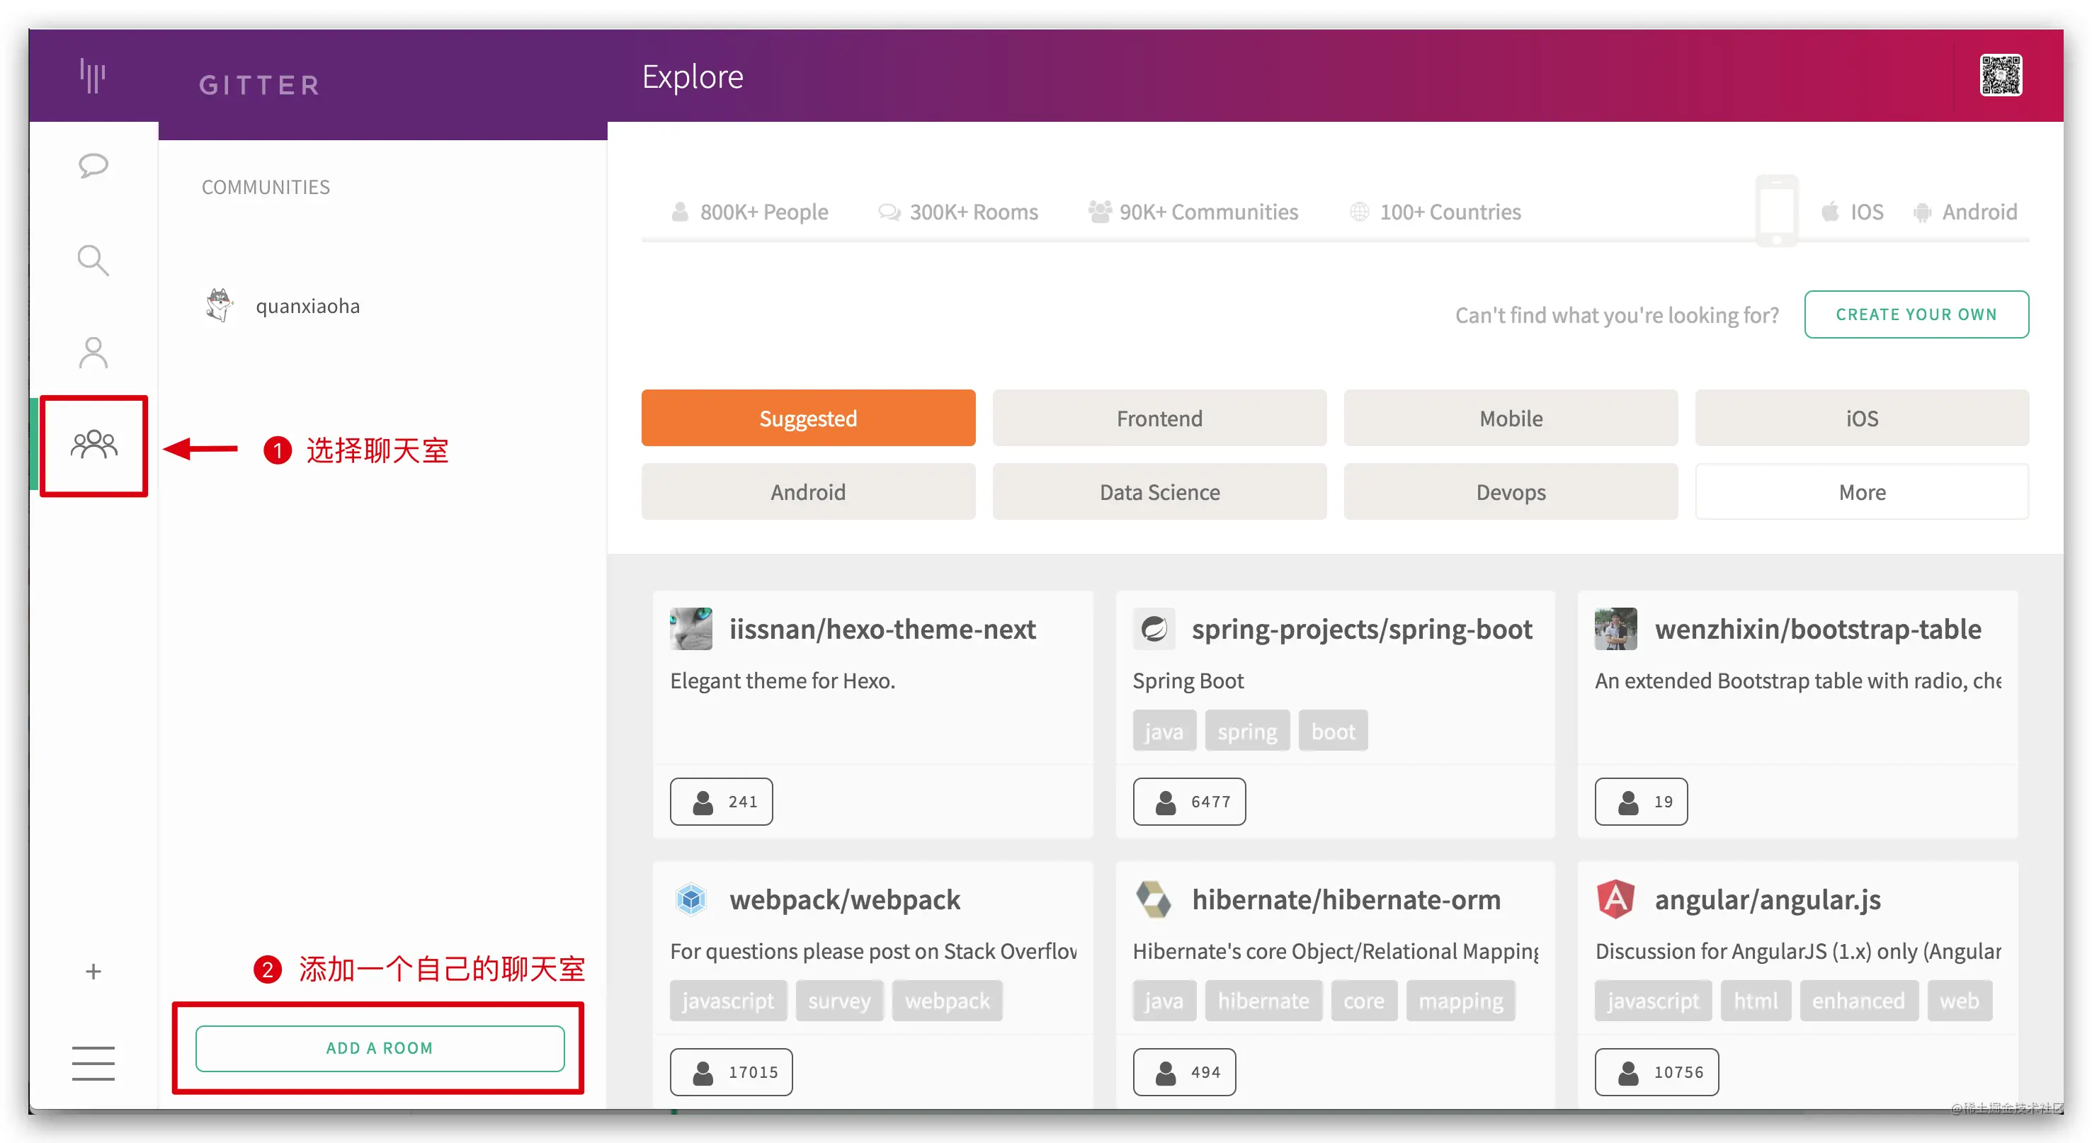The height and width of the screenshot is (1143, 2092).
Task: Click the Gitter logo icon
Action: [93, 76]
